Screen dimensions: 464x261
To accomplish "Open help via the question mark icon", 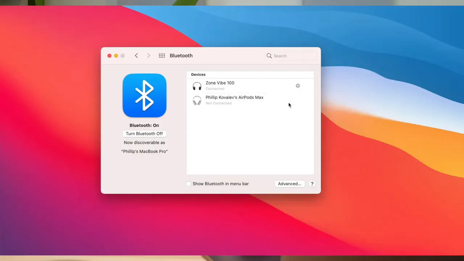I will click(x=312, y=184).
